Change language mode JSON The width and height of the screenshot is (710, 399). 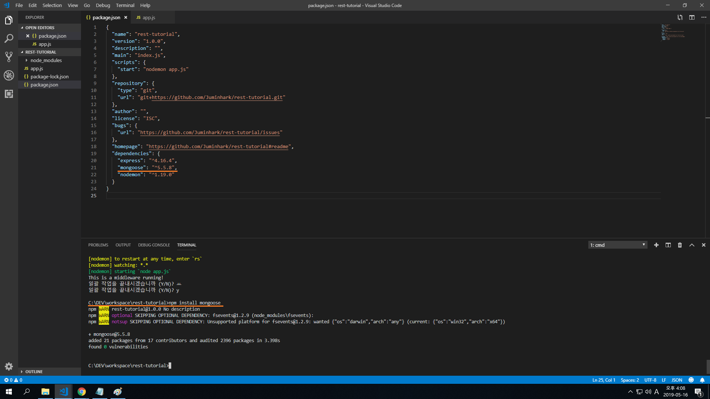(677, 380)
